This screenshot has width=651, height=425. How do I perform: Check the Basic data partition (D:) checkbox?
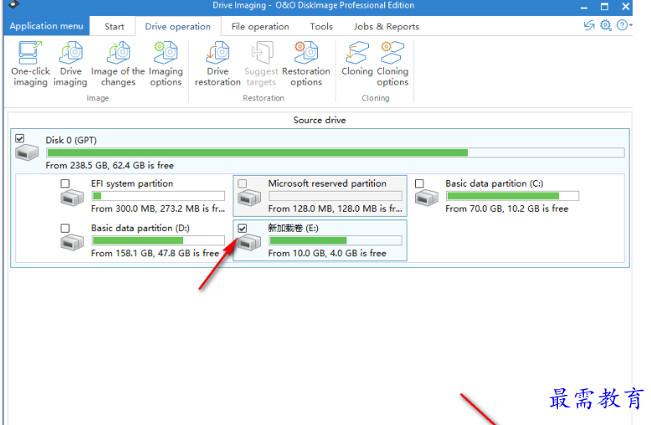pyautogui.click(x=64, y=228)
